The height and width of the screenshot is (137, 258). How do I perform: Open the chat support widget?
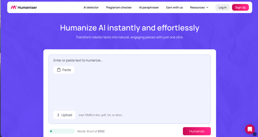[x=250, y=129]
